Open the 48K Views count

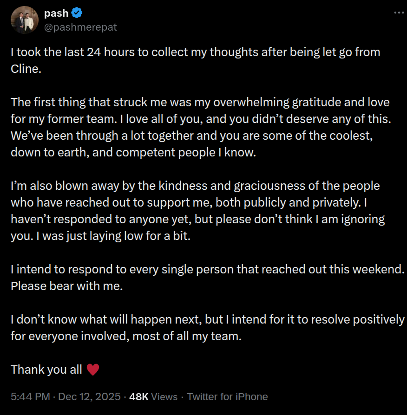point(153,397)
